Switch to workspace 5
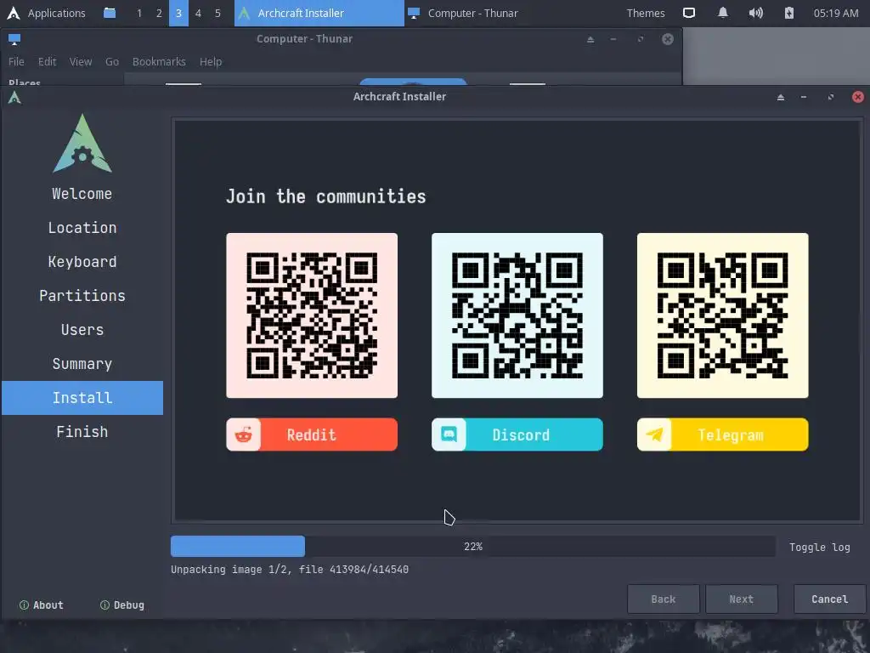Viewport: 870px width, 653px height. point(217,13)
